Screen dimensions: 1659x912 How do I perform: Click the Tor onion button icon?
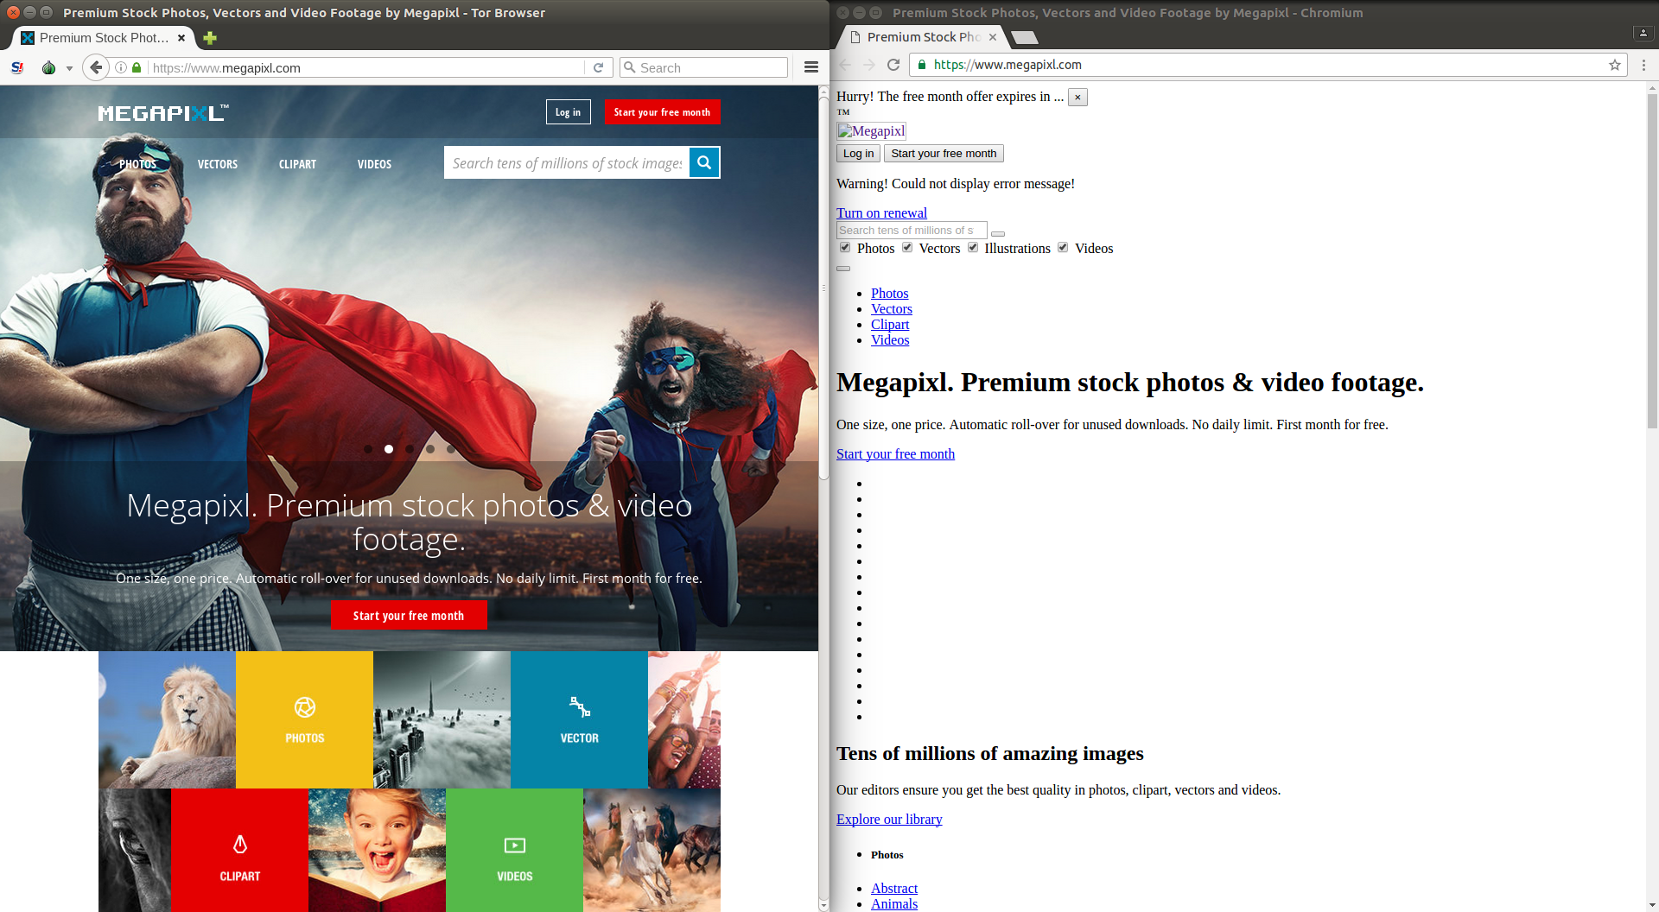point(49,67)
